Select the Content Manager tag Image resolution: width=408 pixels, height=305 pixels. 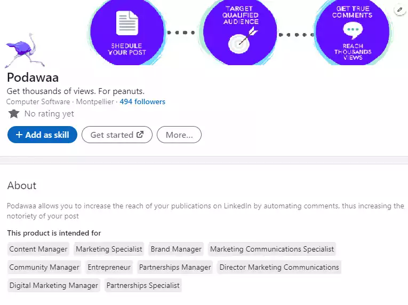pos(38,249)
